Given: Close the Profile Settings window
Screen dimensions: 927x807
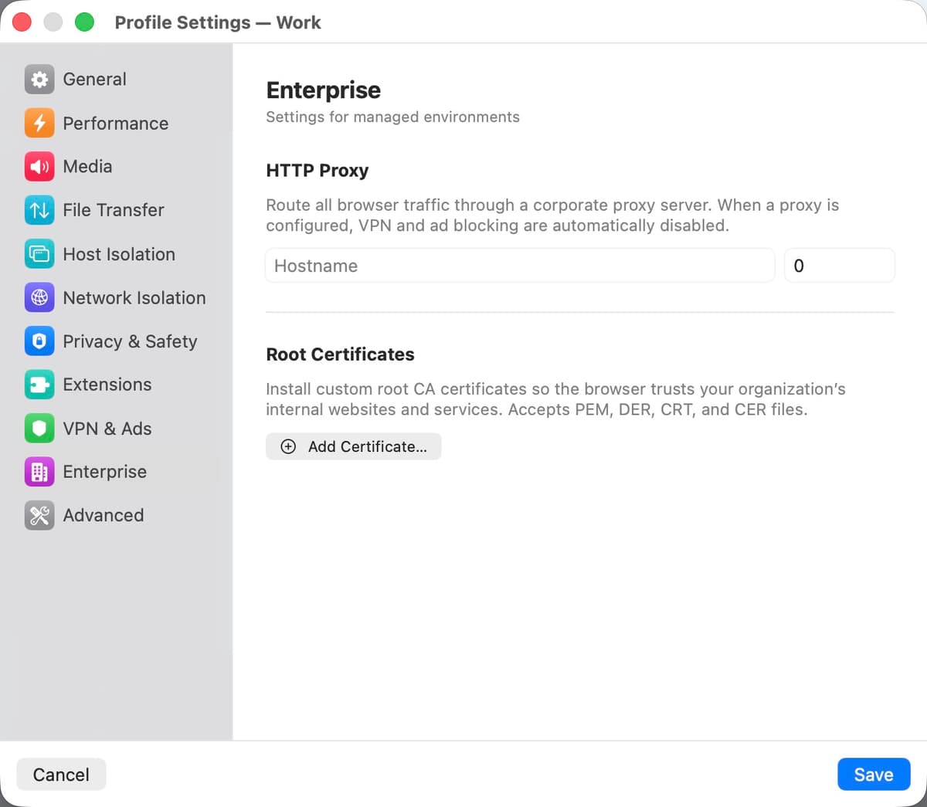Looking at the screenshot, I should pos(22,22).
